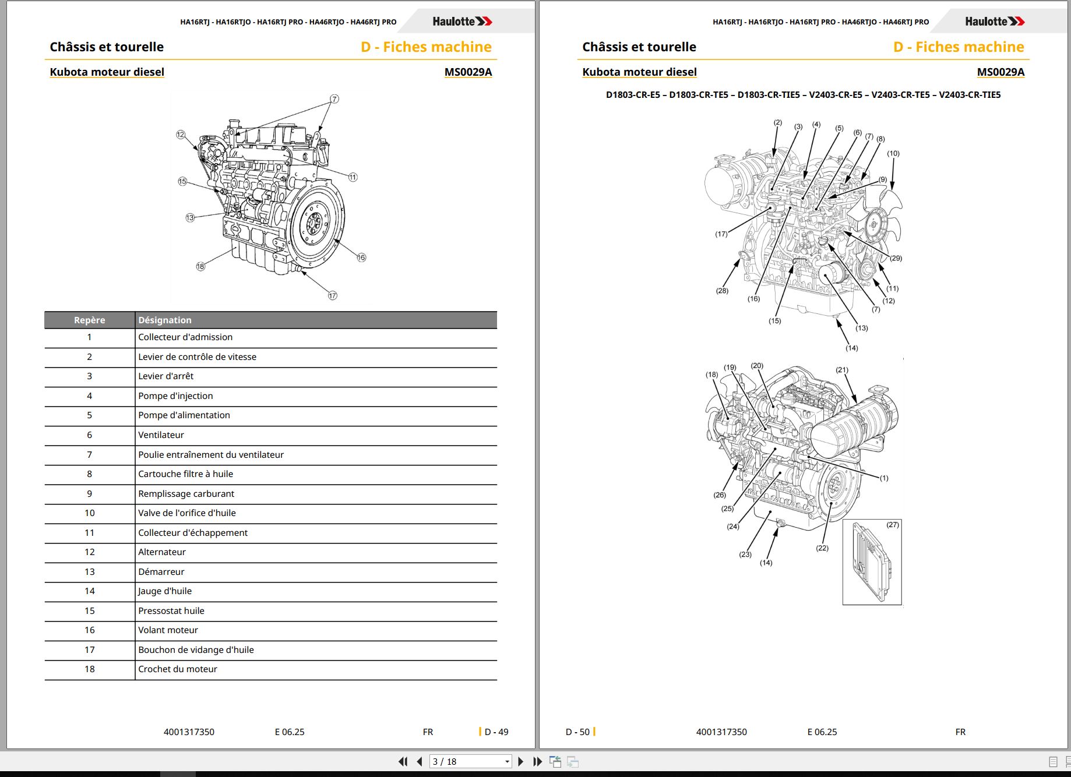The width and height of the screenshot is (1071, 777).
Task: Select the 'Crochet du moteur' cell
Action: (316, 669)
